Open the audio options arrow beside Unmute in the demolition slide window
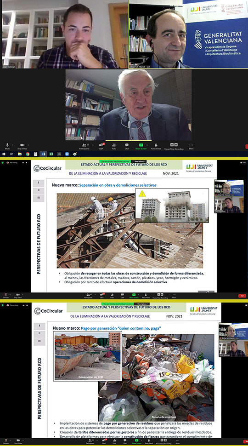The width and height of the screenshot is (248, 446). (x=10, y=295)
